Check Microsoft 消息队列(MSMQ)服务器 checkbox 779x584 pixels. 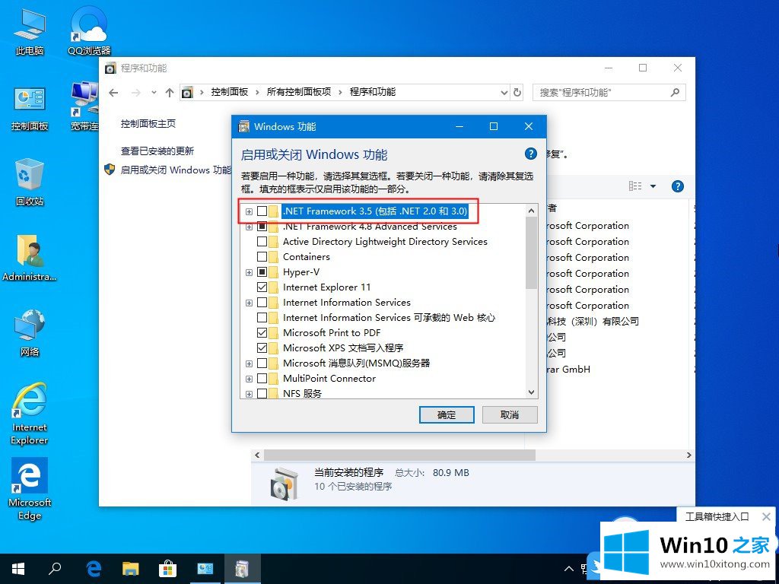[x=262, y=363]
